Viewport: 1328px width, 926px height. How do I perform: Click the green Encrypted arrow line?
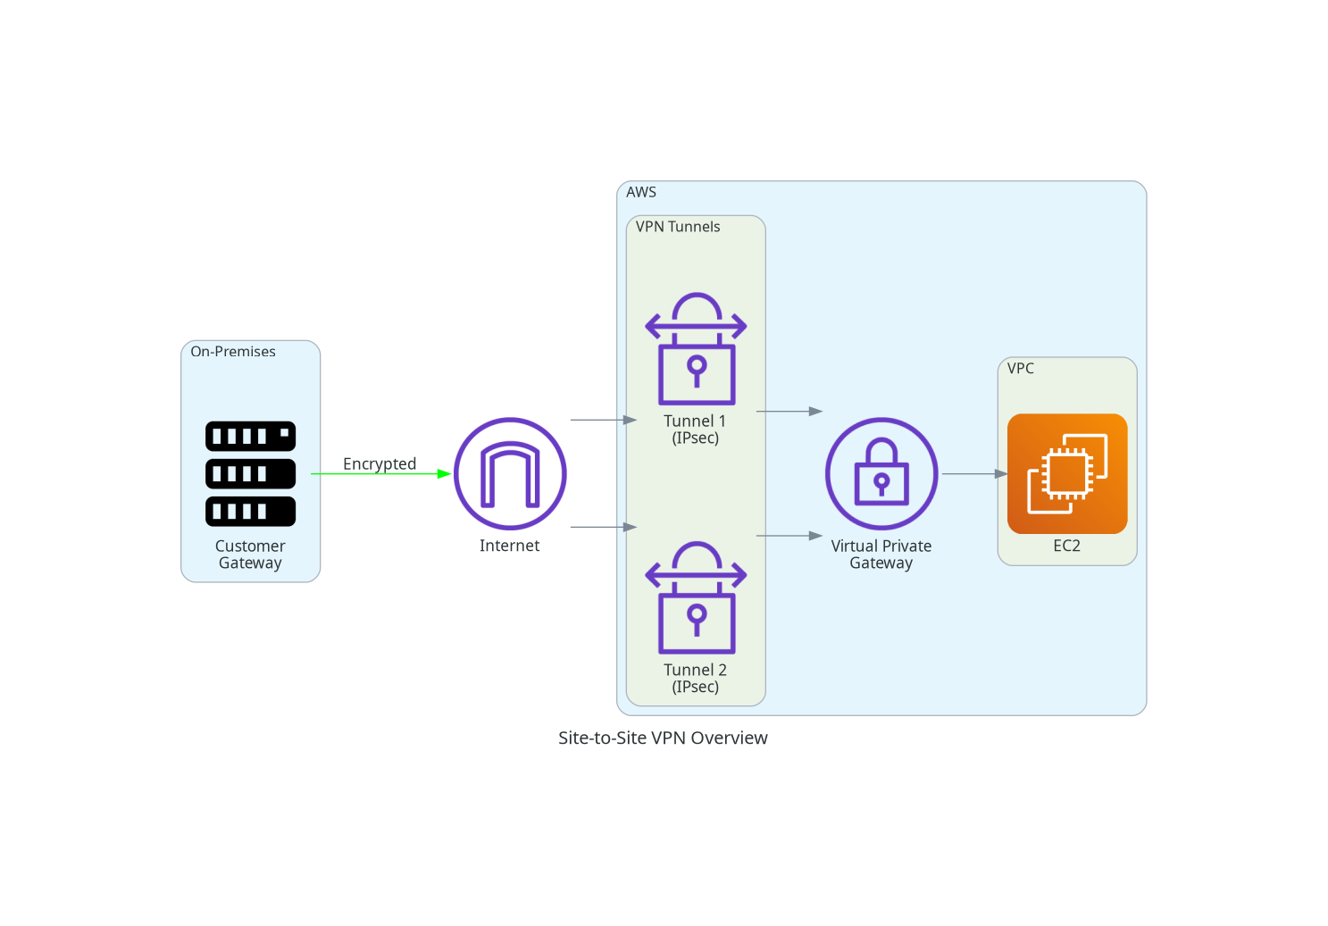point(381,474)
